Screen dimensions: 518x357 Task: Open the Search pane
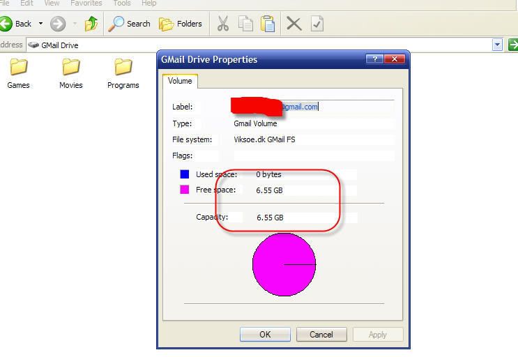[129, 24]
